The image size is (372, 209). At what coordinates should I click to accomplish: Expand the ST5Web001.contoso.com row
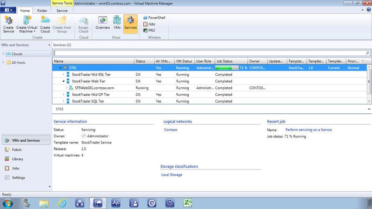(66, 88)
